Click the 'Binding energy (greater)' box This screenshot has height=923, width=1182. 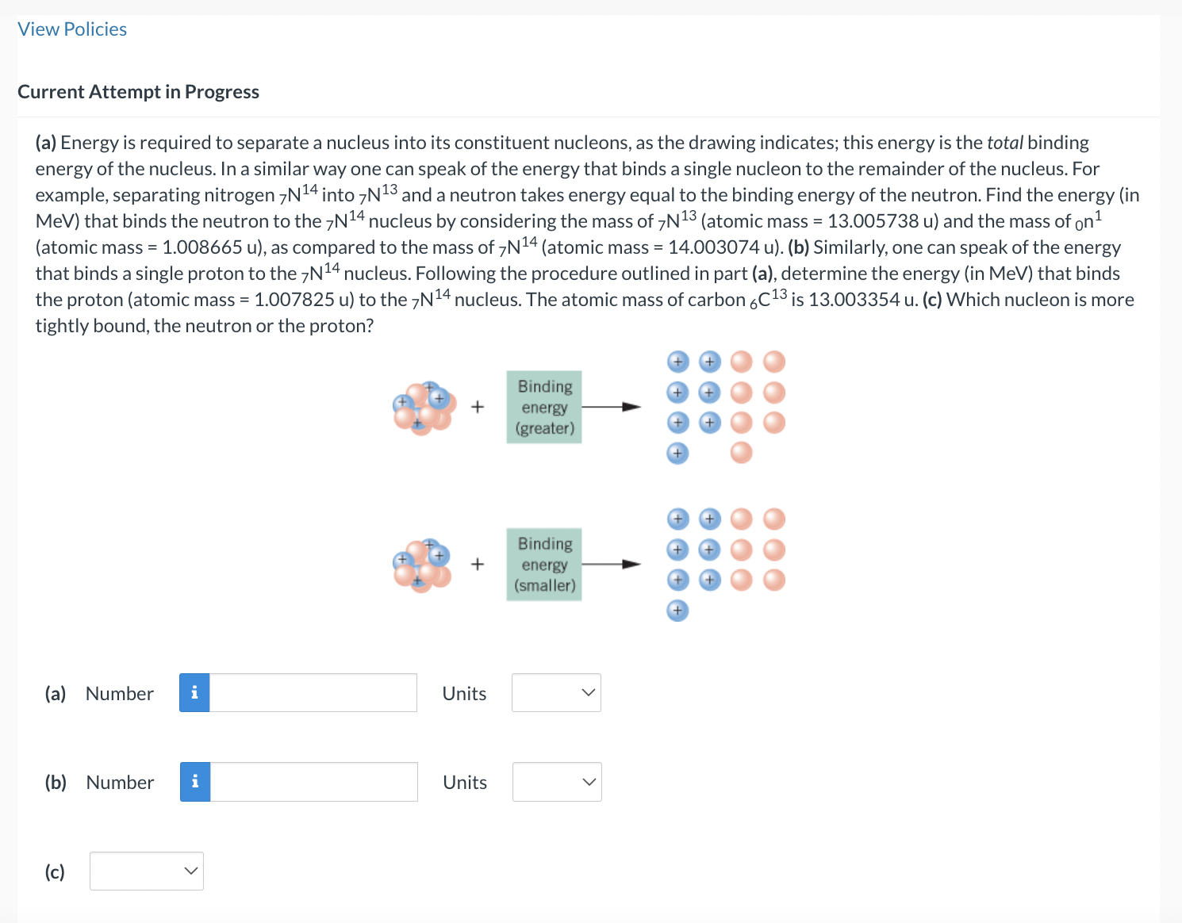[544, 407]
